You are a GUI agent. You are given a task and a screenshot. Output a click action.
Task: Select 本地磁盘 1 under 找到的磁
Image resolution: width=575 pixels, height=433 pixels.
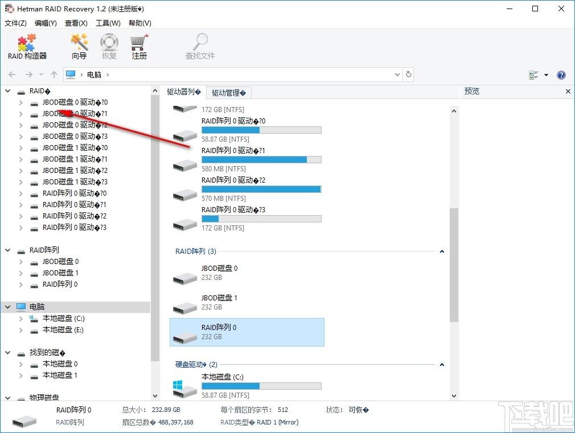pyautogui.click(x=60, y=376)
